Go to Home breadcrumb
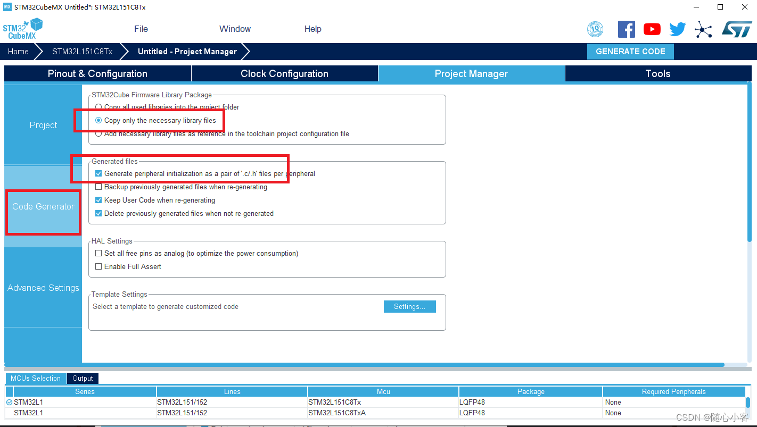The width and height of the screenshot is (757, 427). coord(18,52)
